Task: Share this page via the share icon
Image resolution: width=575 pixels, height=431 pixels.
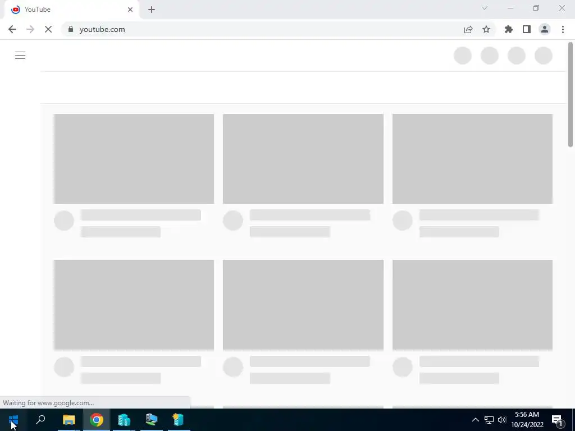Action: click(x=468, y=29)
